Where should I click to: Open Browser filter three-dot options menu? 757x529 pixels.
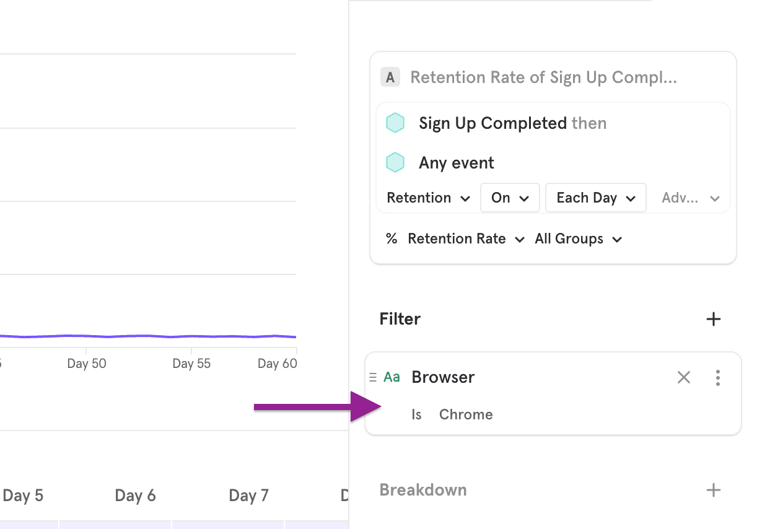tap(717, 377)
